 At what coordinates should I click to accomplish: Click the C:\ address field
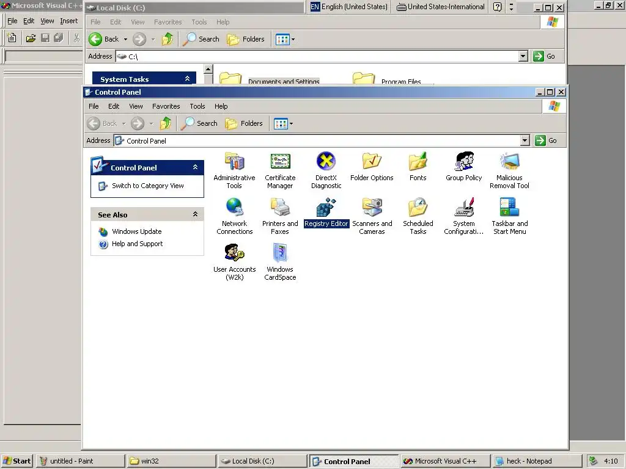click(x=317, y=56)
